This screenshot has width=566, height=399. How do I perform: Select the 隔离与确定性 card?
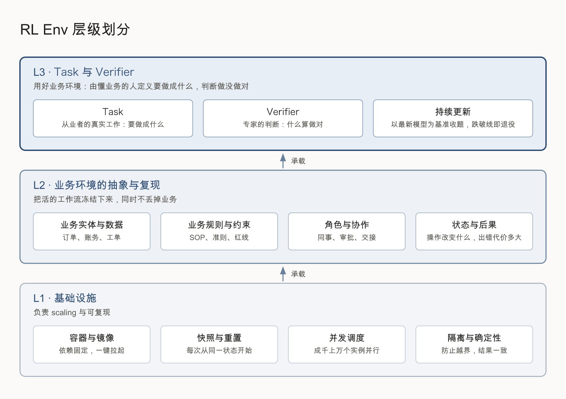474,344
